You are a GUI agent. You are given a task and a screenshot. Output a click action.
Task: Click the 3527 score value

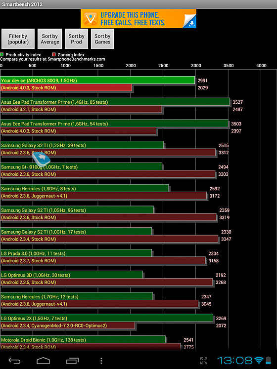pos(237,102)
